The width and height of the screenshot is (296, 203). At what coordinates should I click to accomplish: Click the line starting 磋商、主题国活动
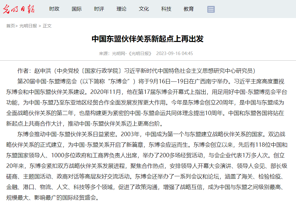click(145, 177)
